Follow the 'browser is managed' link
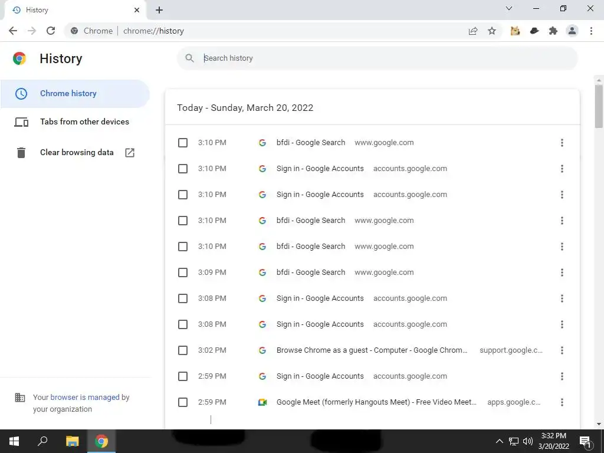 [85, 397]
